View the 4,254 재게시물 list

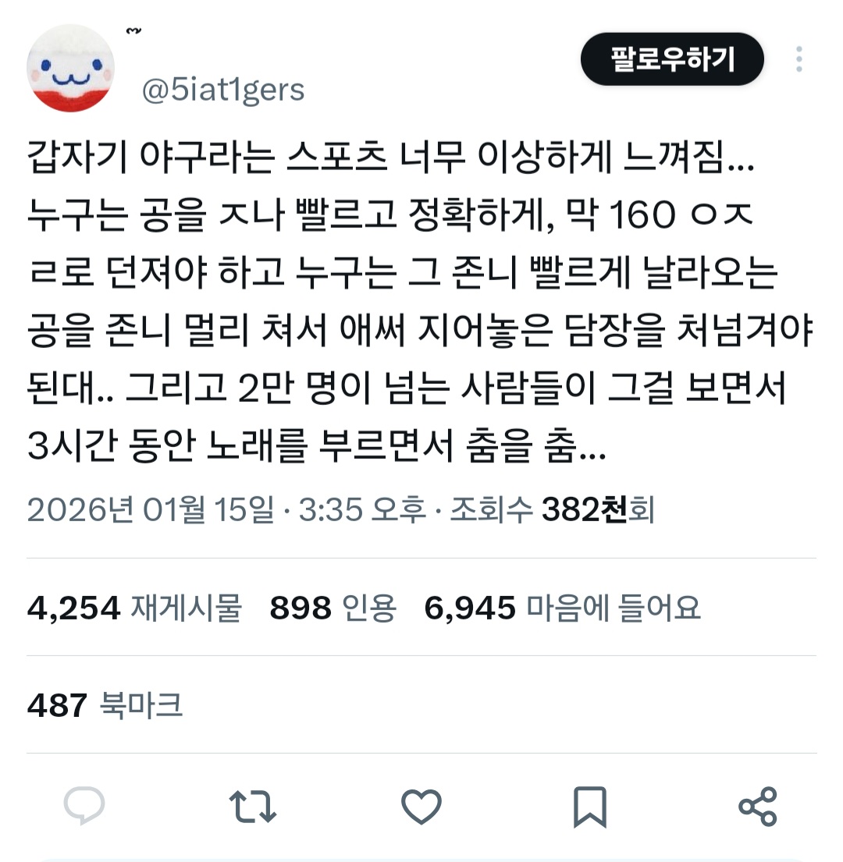click(135, 608)
